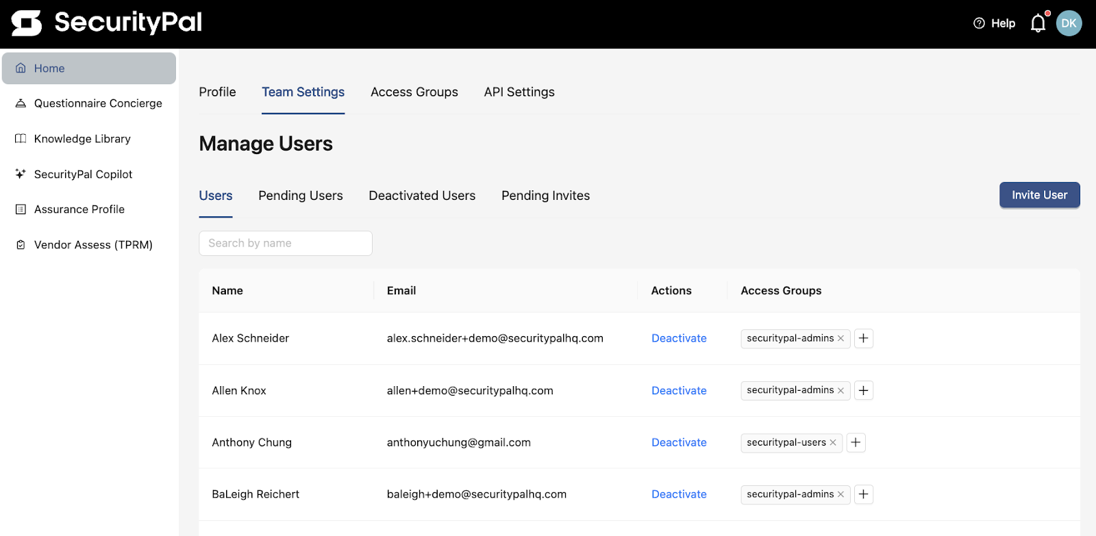Add access group for Alex Schneider

(x=864, y=338)
